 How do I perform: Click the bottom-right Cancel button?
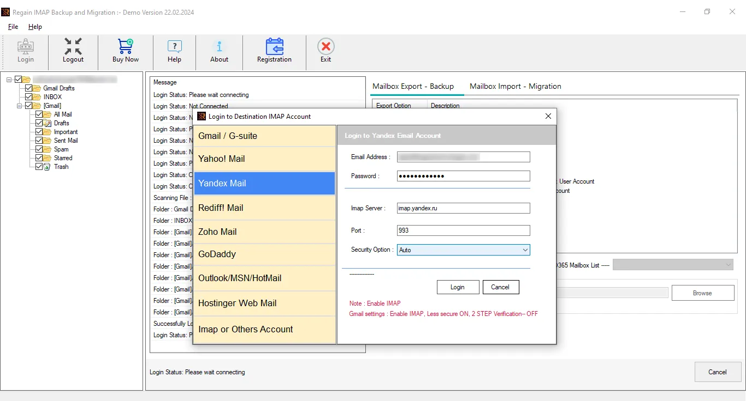717,372
